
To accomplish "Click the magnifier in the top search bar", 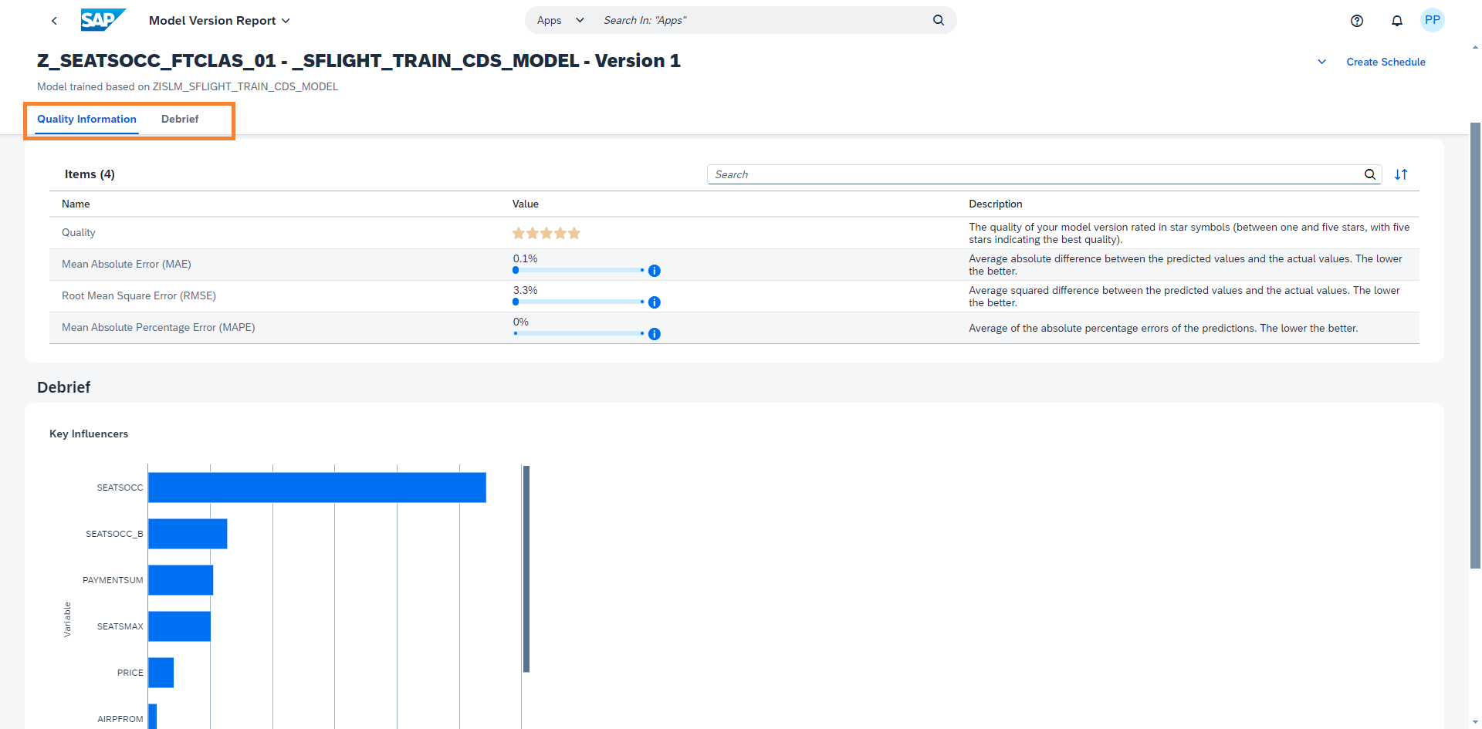I will coord(938,20).
